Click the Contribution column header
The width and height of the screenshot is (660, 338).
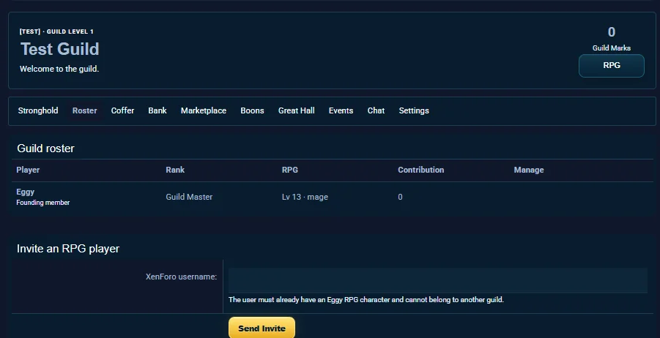tap(421, 170)
